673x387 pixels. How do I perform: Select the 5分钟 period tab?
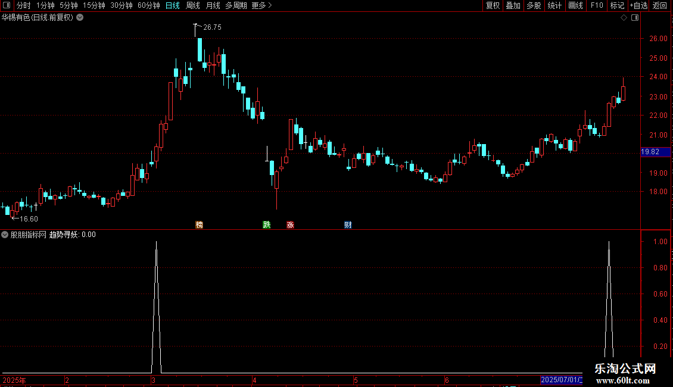(x=68, y=5)
